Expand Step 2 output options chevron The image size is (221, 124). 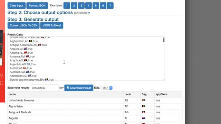click(x=89, y=13)
